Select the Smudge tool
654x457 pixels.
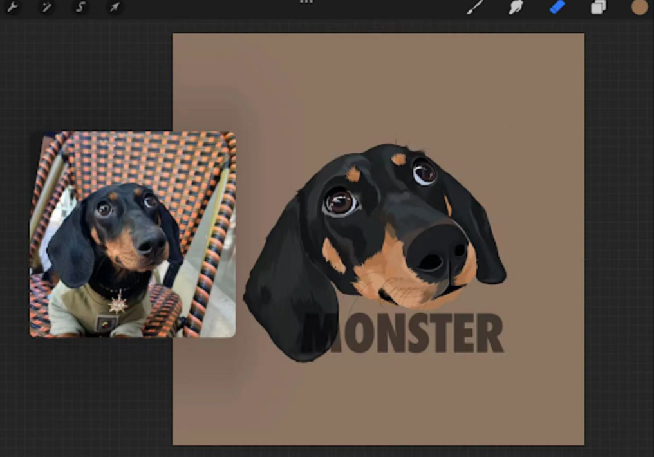[x=516, y=7]
